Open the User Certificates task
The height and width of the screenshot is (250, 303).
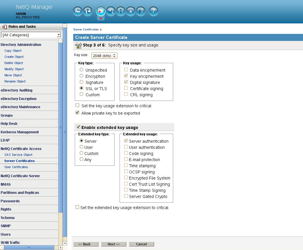click(x=16, y=167)
